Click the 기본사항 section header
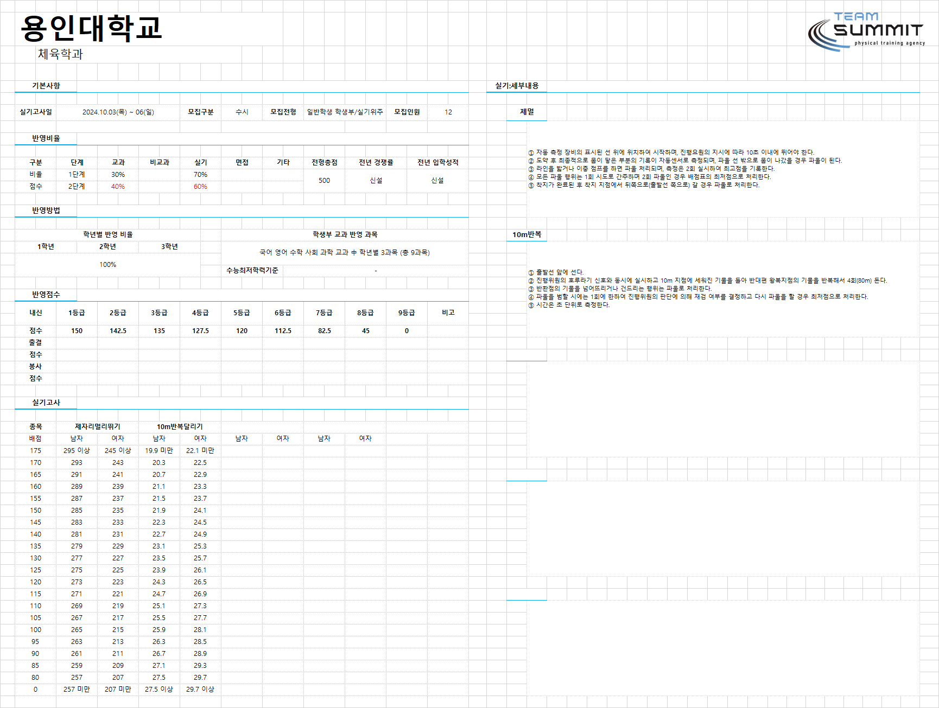This screenshot has width=939, height=708. click(46, 86)
